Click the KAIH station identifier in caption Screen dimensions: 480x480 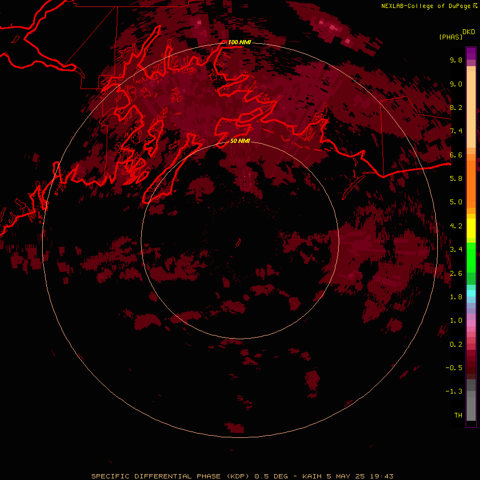(x=312, y=476)
